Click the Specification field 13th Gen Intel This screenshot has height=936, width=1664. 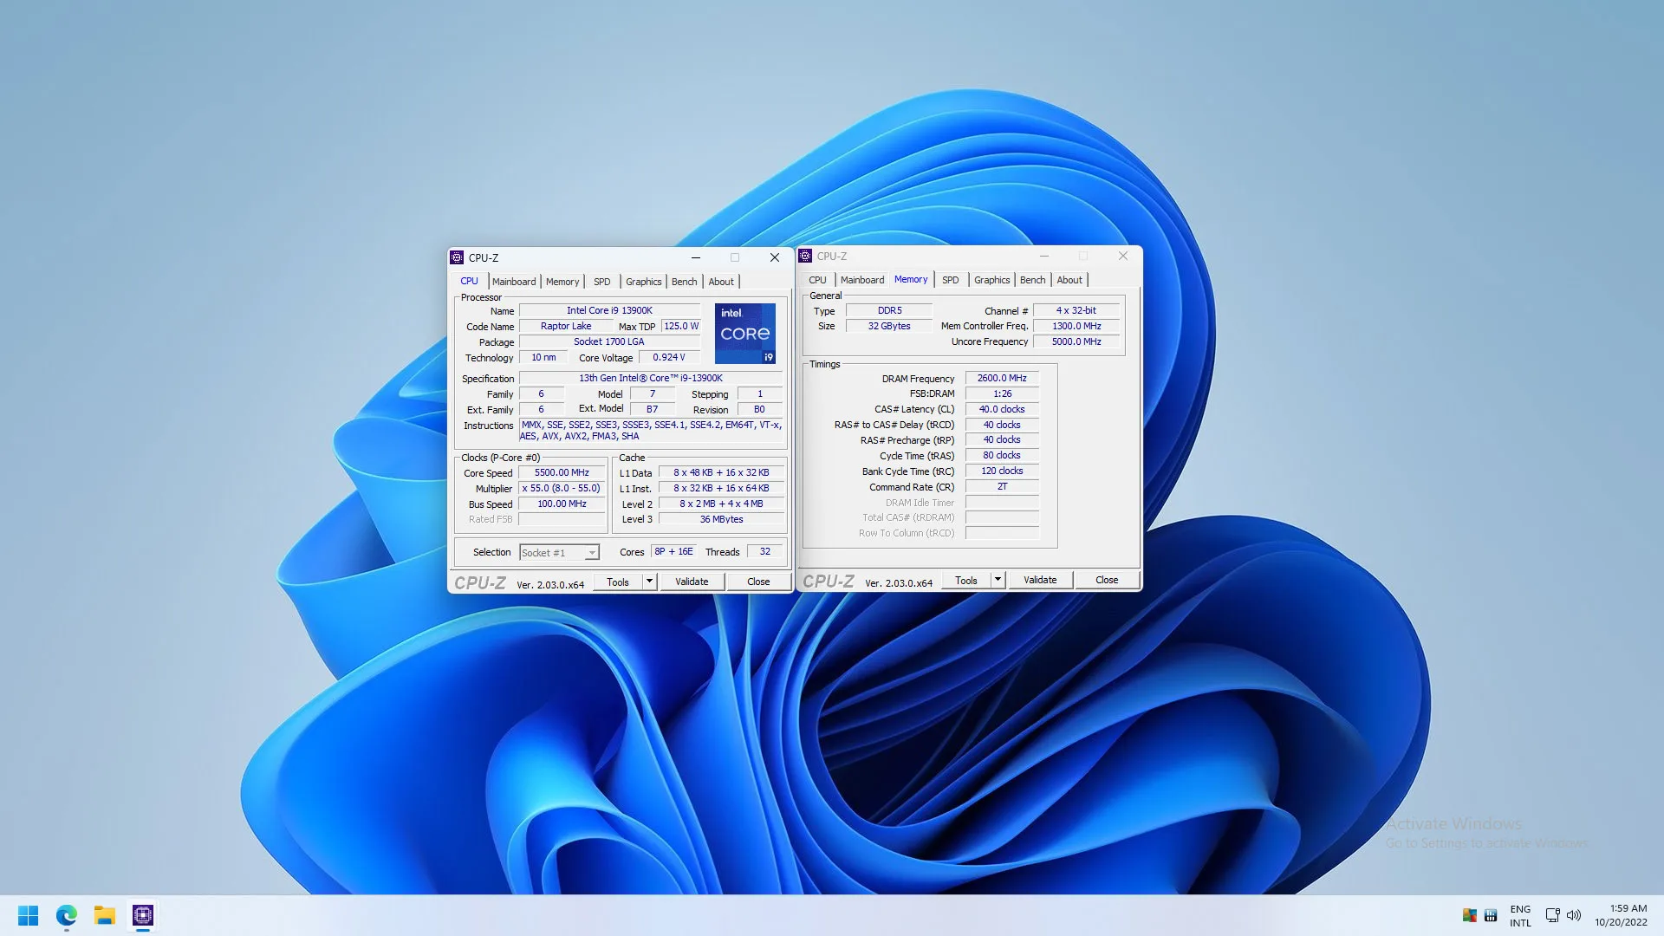tap(651, 379)
